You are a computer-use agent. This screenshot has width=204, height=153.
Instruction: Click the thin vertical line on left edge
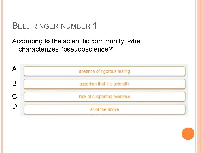[1, 76]
